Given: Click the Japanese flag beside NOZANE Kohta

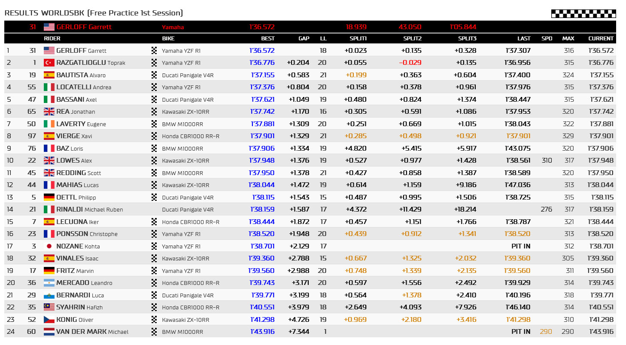Looking at the screenshot, I should coord(49,246).
